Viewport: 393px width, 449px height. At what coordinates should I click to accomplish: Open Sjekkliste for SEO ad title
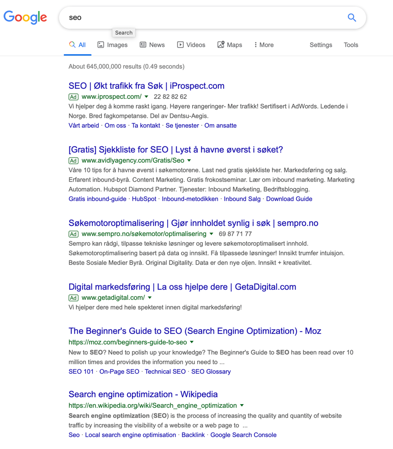[175, 150]
